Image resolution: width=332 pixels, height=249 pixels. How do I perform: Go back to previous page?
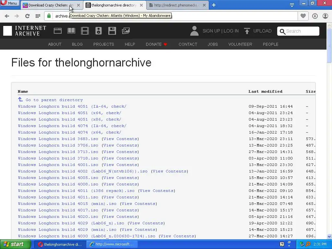(x=7, y=16)
